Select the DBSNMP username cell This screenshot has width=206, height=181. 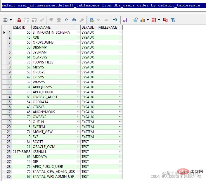click(x=56, y=47)
